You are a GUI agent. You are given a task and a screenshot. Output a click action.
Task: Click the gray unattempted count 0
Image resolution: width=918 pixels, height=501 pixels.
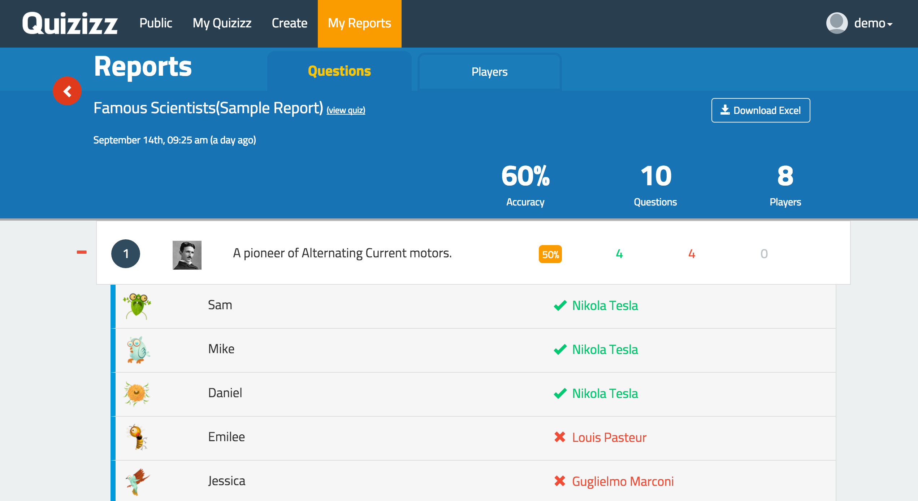[764, 254]
